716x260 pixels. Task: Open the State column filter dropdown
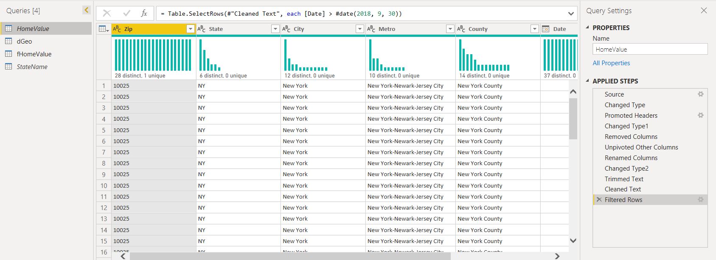[x=275, y=29]
